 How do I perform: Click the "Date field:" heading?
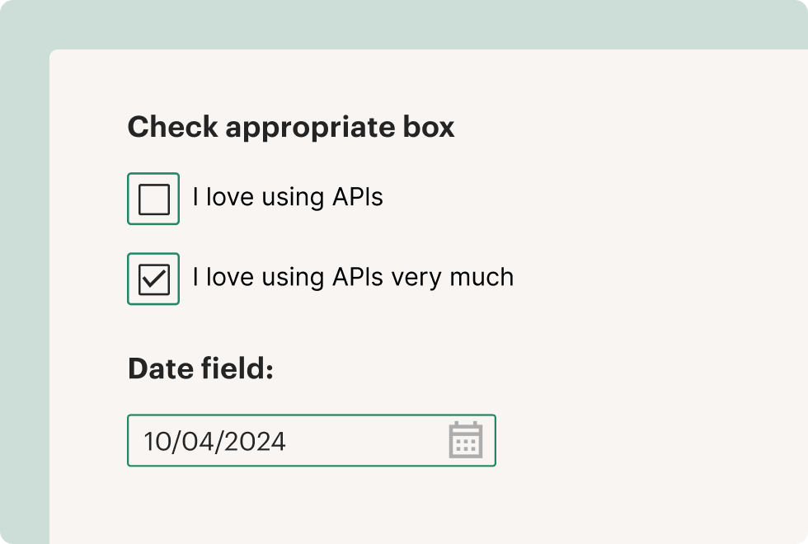tap(200, 369)
